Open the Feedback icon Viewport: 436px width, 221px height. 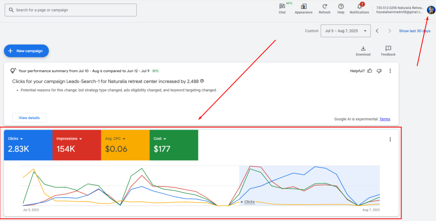coord(388,48)
